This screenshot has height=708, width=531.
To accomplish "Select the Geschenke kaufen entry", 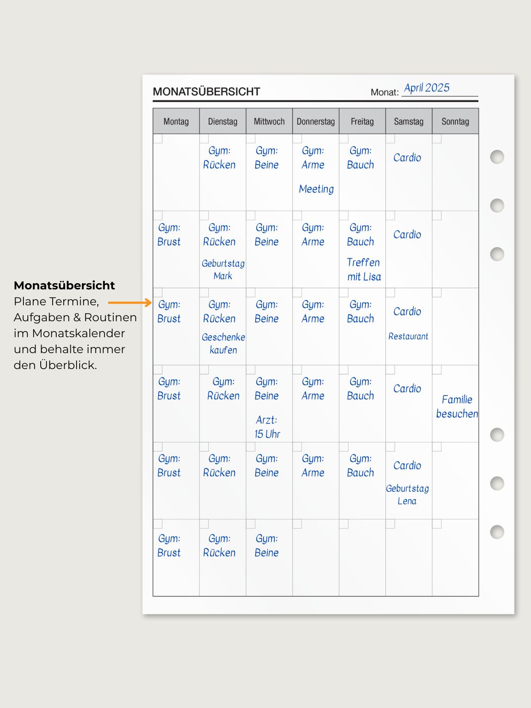I will [223, 343].
